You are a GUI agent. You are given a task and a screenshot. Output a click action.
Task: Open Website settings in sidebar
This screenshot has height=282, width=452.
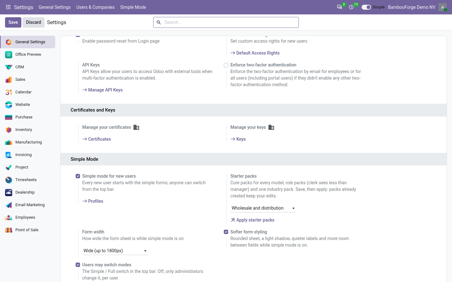click(x=28, y=105)
